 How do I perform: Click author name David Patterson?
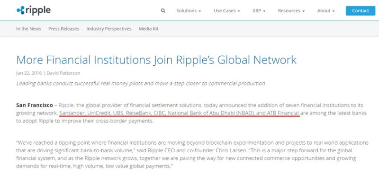click(x=63, y=73)
